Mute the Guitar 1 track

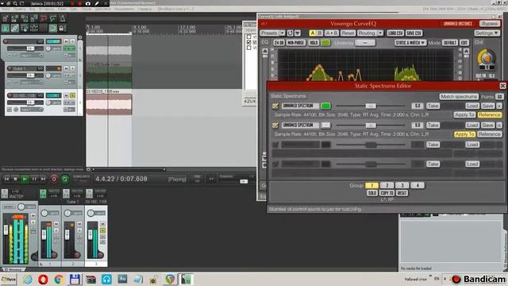[66, 68]
